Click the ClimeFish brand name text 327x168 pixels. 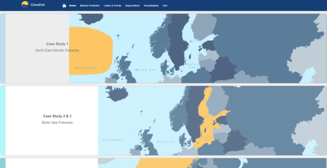point(38,5)
